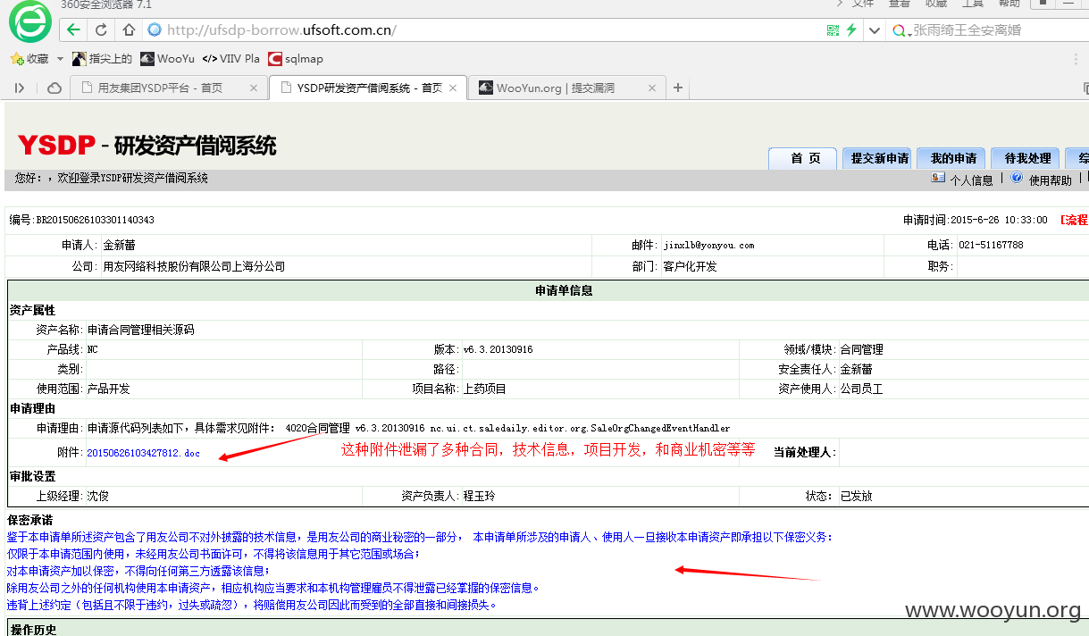Close the WooYun.org tab
The height and width of the screenshot is (636, 1089).
(651, 88)
